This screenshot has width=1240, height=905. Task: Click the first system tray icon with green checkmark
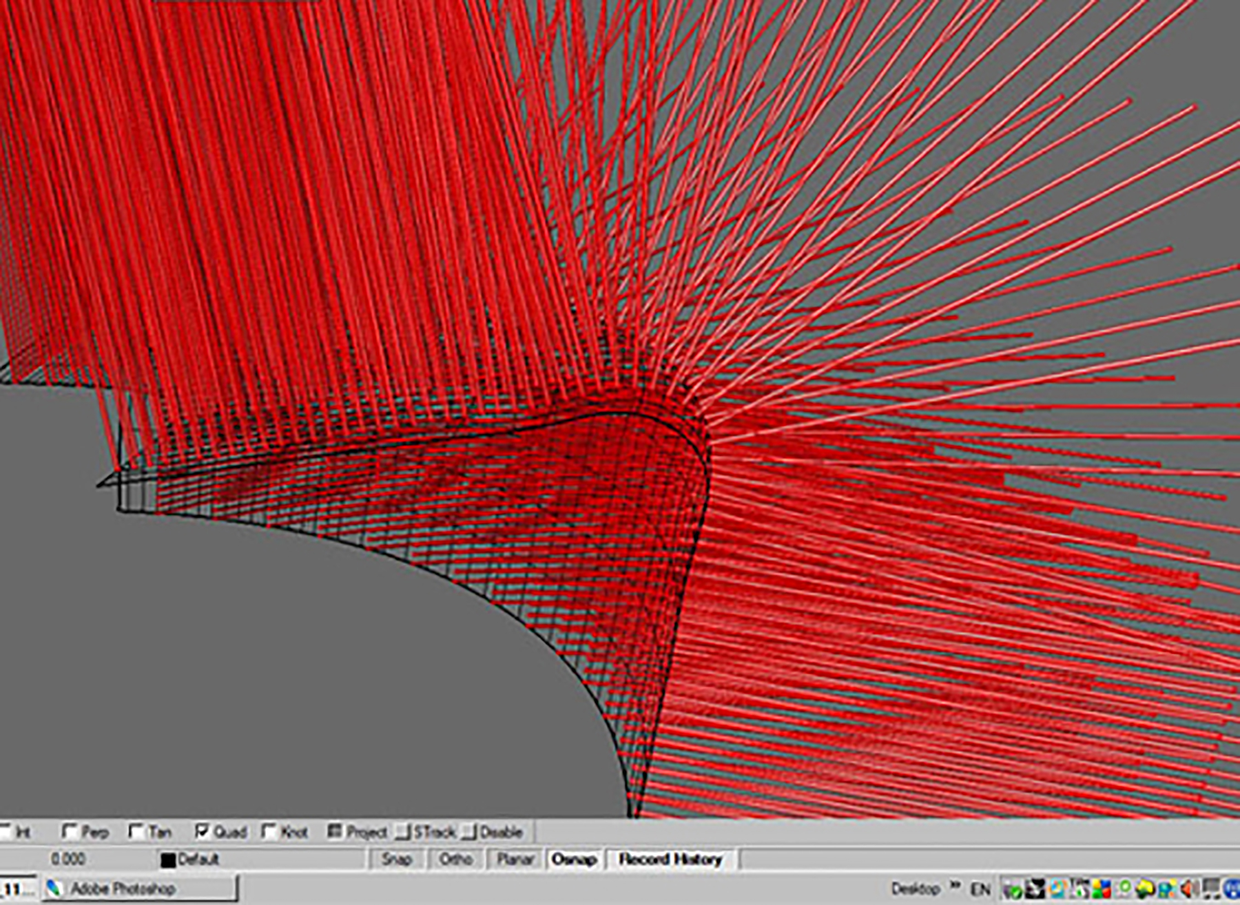[1012, 889]
